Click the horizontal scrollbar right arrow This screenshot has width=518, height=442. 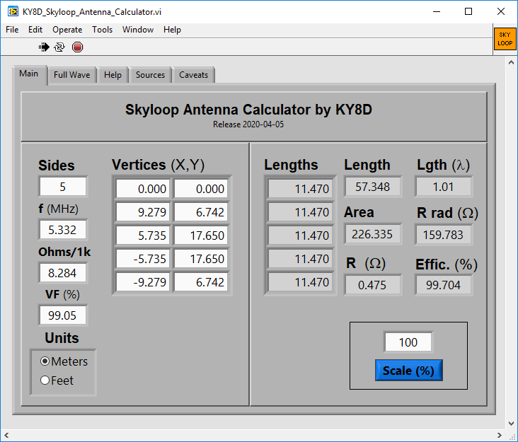click(x=500, y=436)
